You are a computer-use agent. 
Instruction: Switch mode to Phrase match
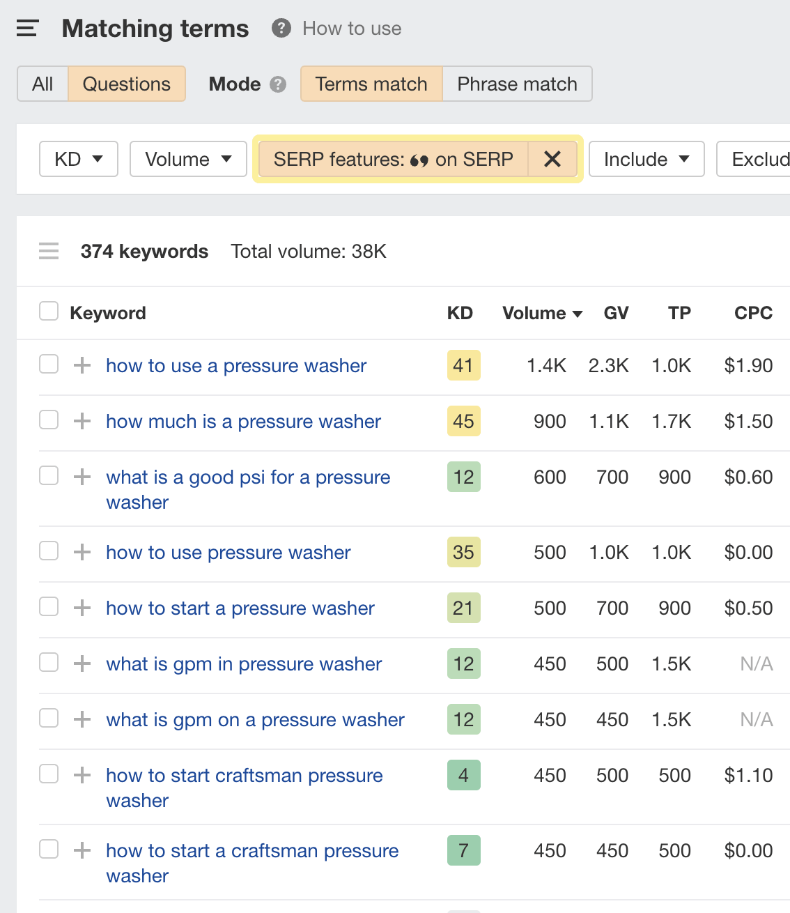tap(517, 84)
